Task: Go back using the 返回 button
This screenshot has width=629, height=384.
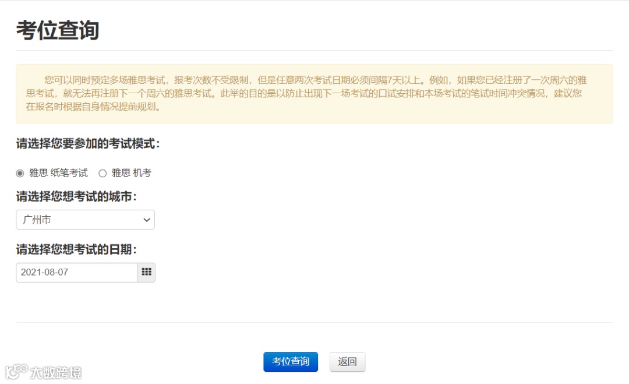Action: [347, 362]
